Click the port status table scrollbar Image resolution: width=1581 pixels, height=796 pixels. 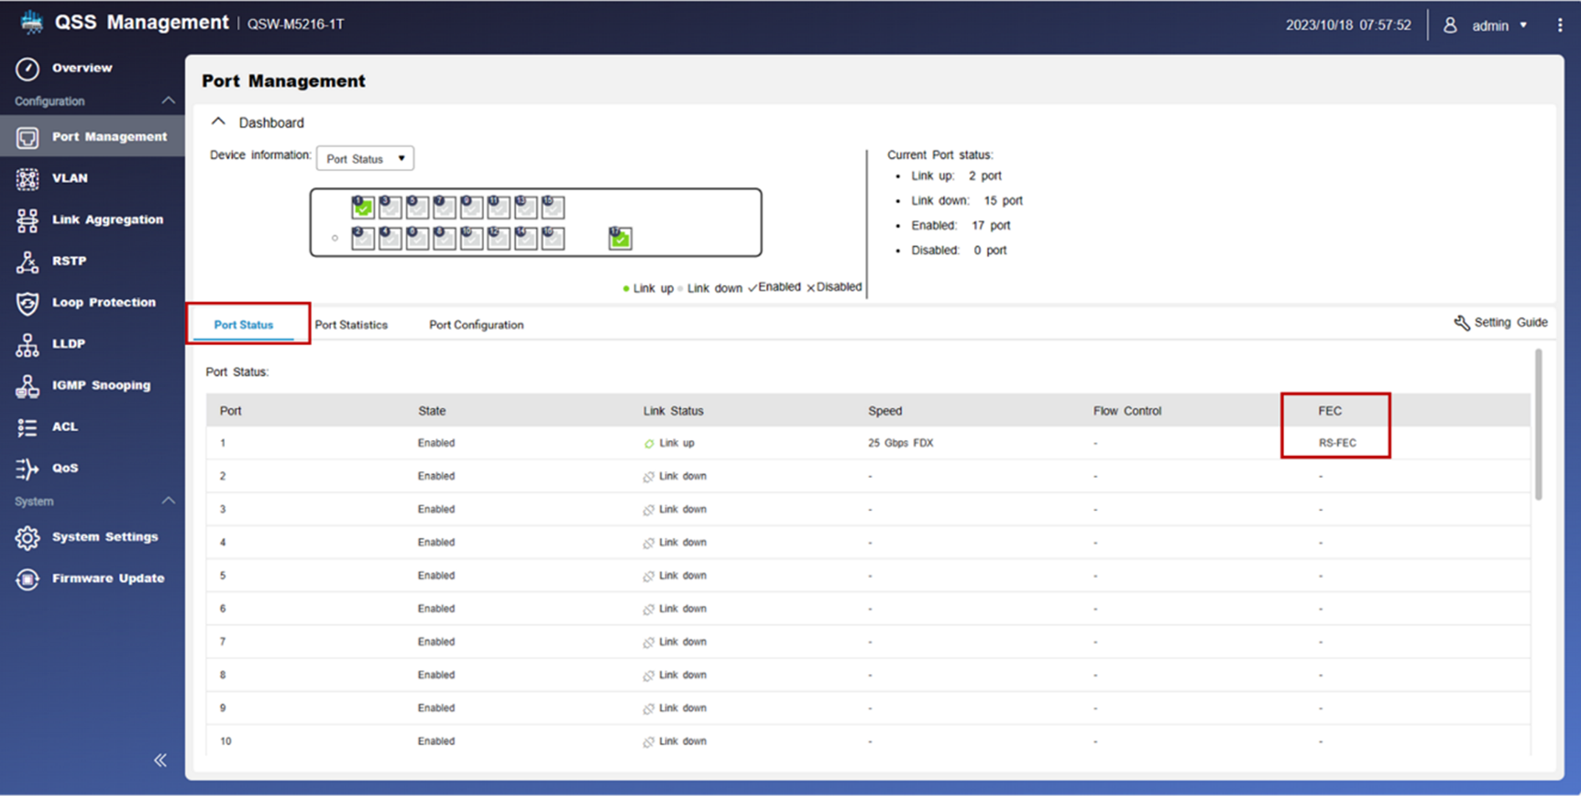point(1538,426)
